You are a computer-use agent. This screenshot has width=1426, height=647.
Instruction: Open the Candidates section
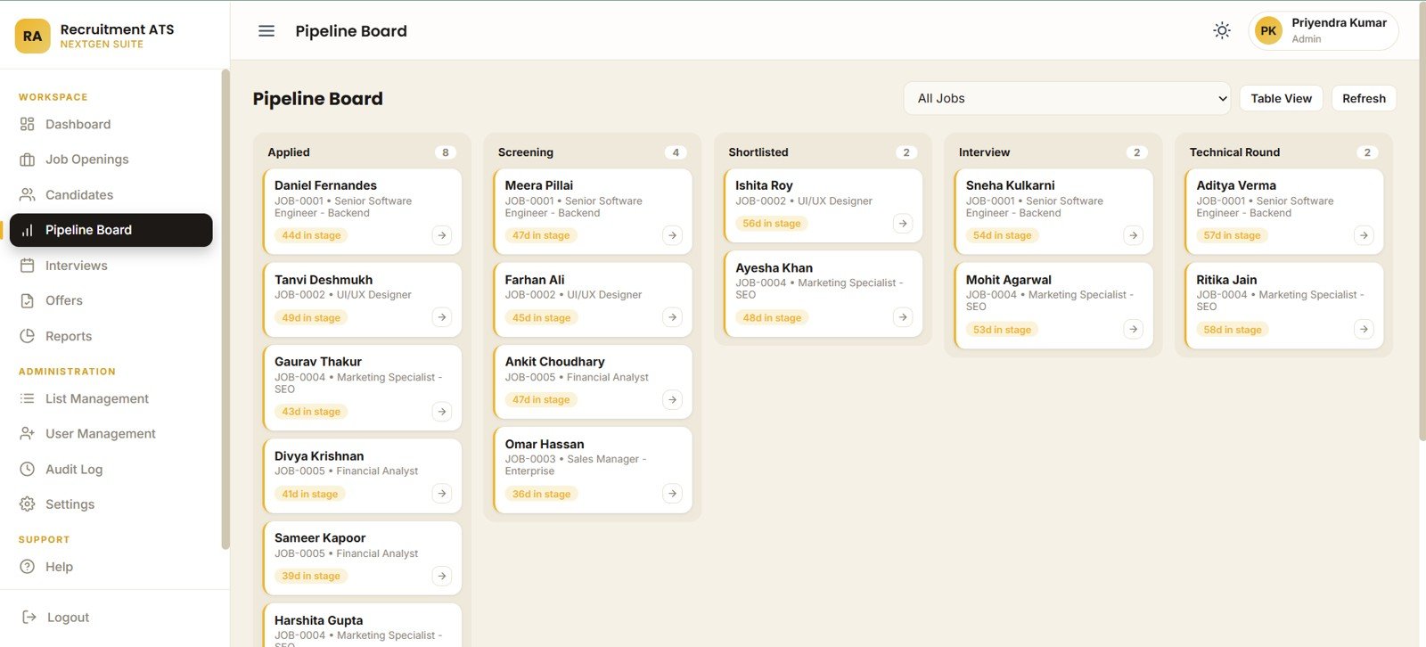(x=111, y=194)
